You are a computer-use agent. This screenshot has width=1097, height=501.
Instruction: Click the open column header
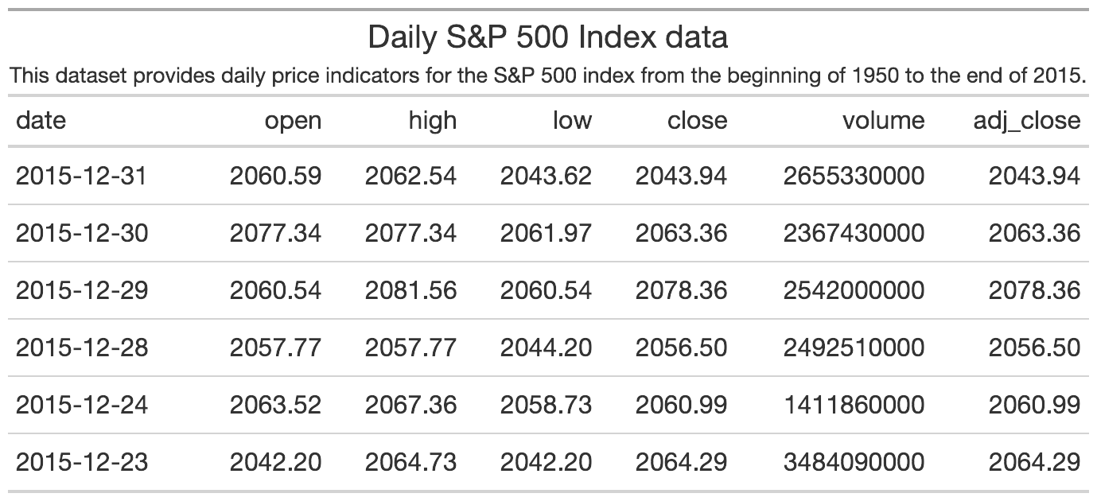[x=293, y=120]
